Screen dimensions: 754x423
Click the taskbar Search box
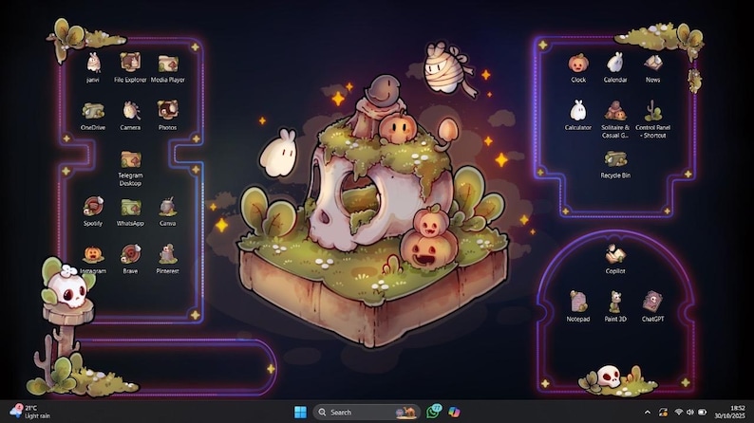pyautogui.click(x=367, y=412)
